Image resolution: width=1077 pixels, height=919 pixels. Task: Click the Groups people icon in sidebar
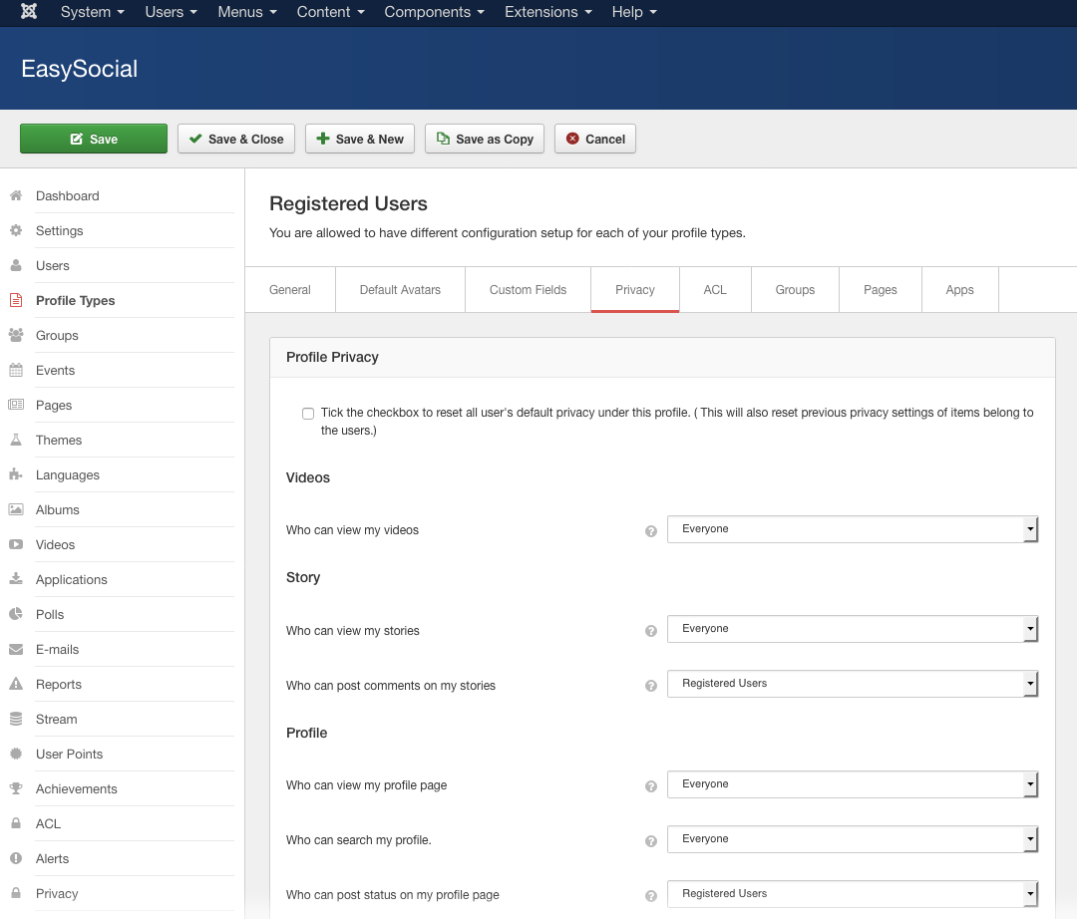click(x=16, y=335)
